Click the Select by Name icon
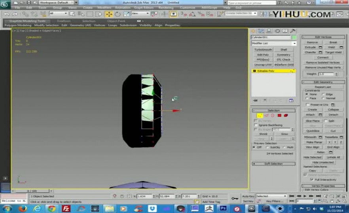 pos(81,14)
